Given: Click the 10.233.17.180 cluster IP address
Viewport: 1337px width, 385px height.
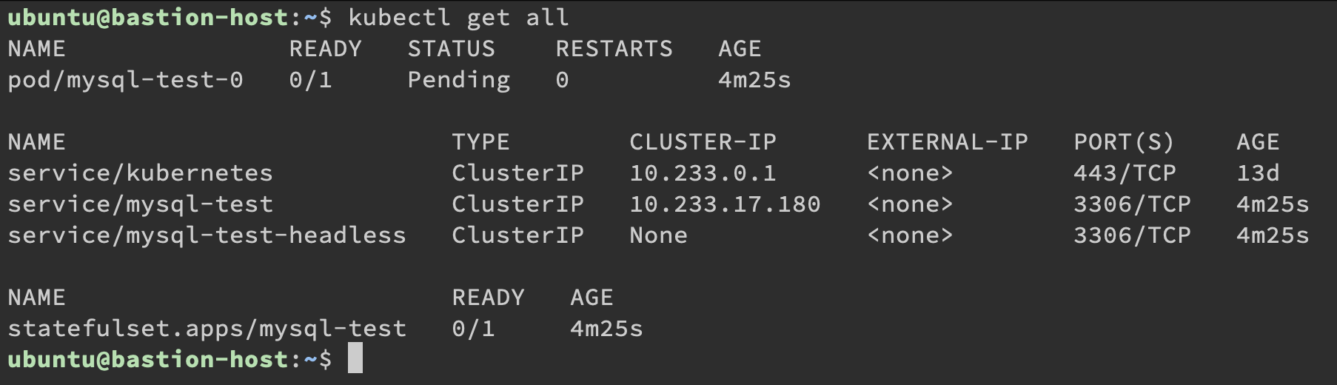Looking at the screenshot, I should 725,204.
